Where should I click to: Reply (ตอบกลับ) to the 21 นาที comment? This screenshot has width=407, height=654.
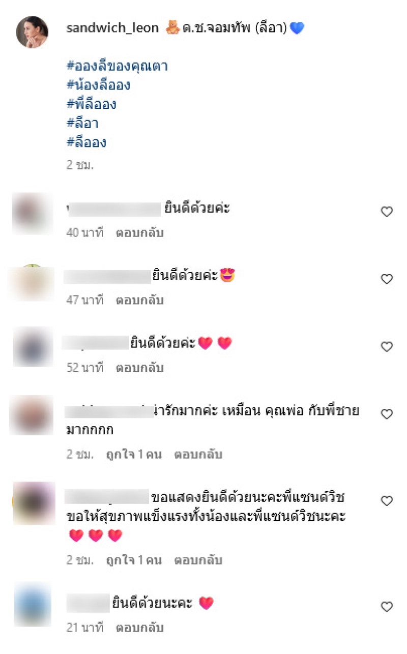pos(140,628)
